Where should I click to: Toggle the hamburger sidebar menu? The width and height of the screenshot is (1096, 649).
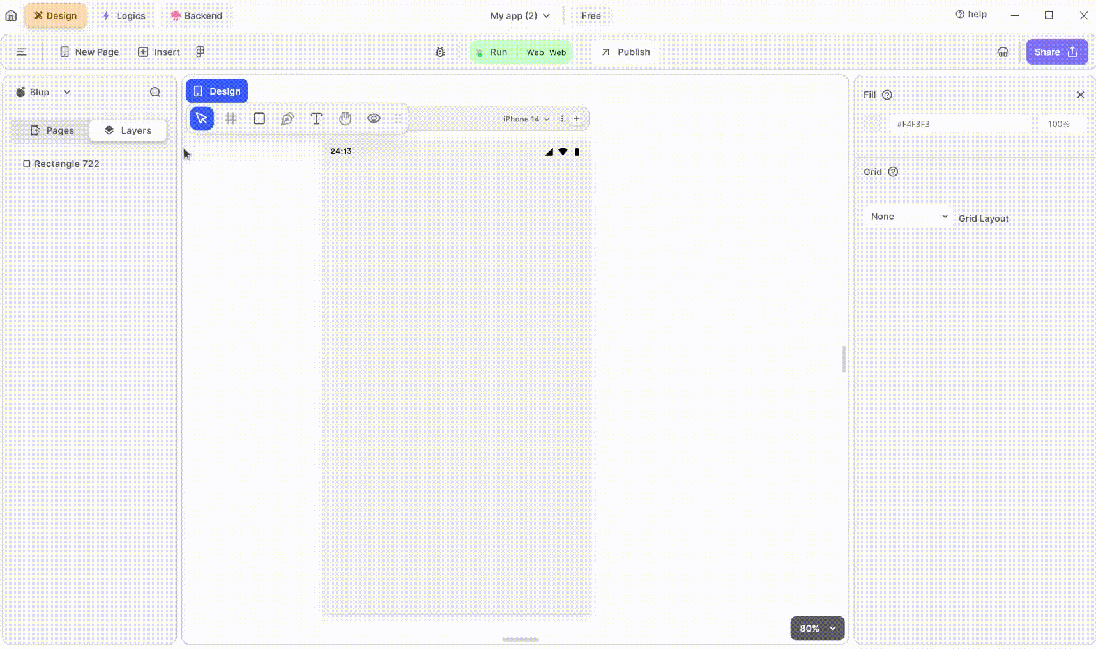pyautogui.click(x=22, y=52)
